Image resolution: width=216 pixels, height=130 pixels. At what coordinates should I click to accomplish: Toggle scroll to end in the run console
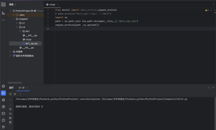(x=10, y=113)
